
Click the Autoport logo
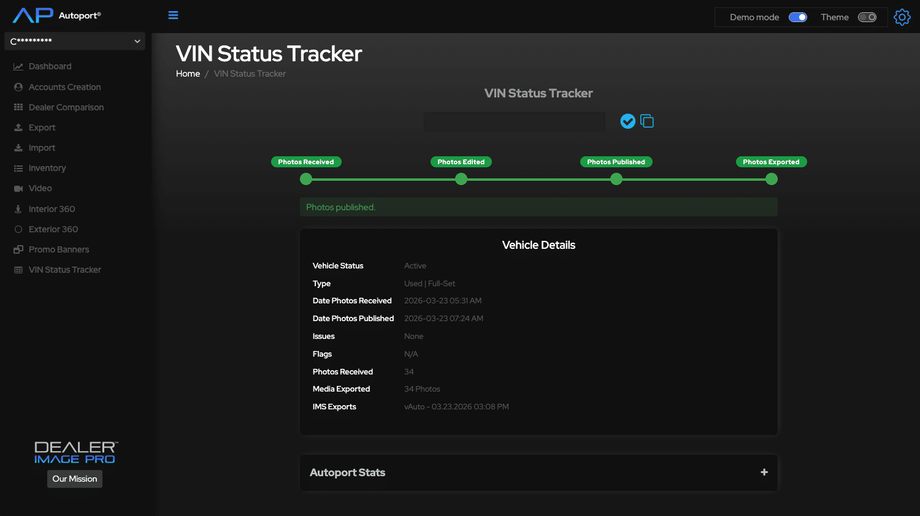[x=56, y=15]
